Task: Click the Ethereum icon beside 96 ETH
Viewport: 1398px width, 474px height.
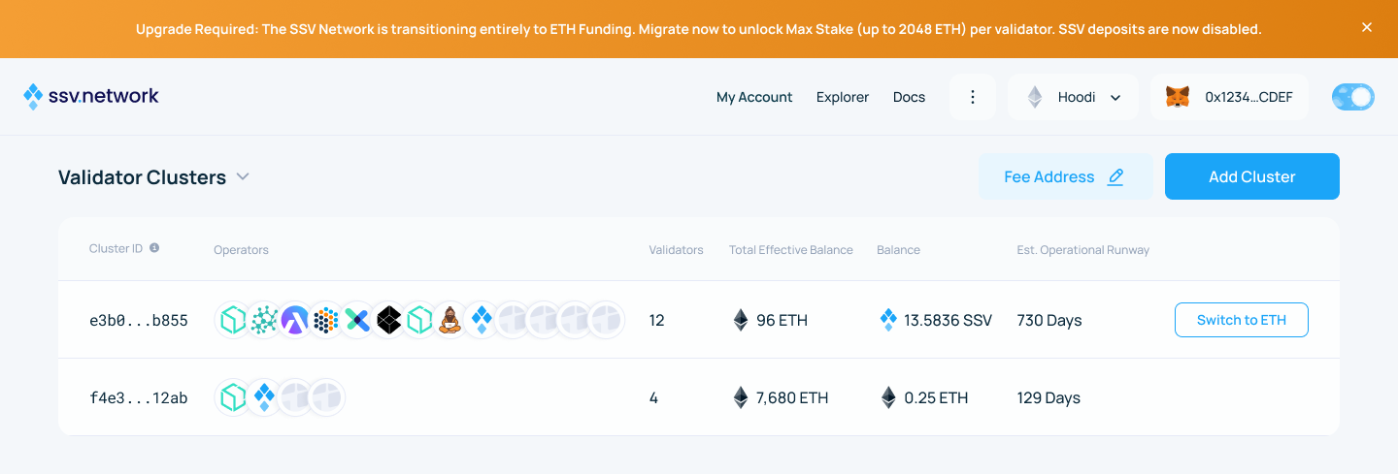Action: coord(741,320)
